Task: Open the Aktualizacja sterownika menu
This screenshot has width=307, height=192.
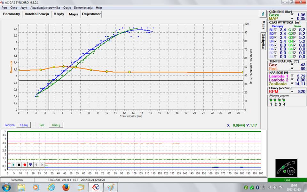Action: coord(45,7)
